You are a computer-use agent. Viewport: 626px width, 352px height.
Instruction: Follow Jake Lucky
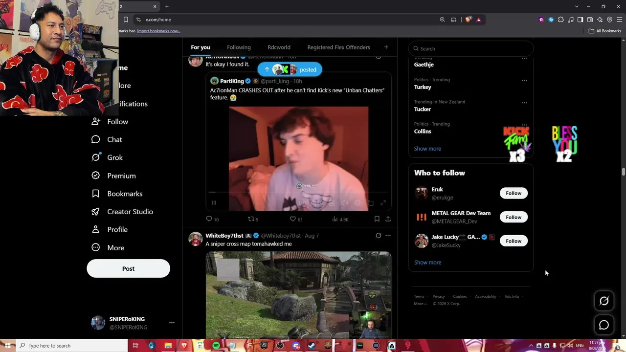514,241
